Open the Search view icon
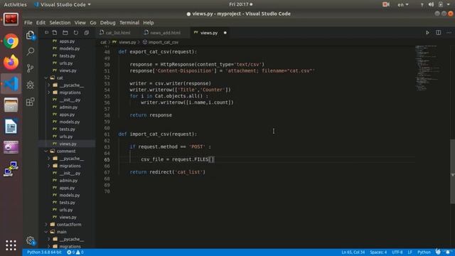Image resolution: width=455 pixels, height=256 pixels. 30,52
